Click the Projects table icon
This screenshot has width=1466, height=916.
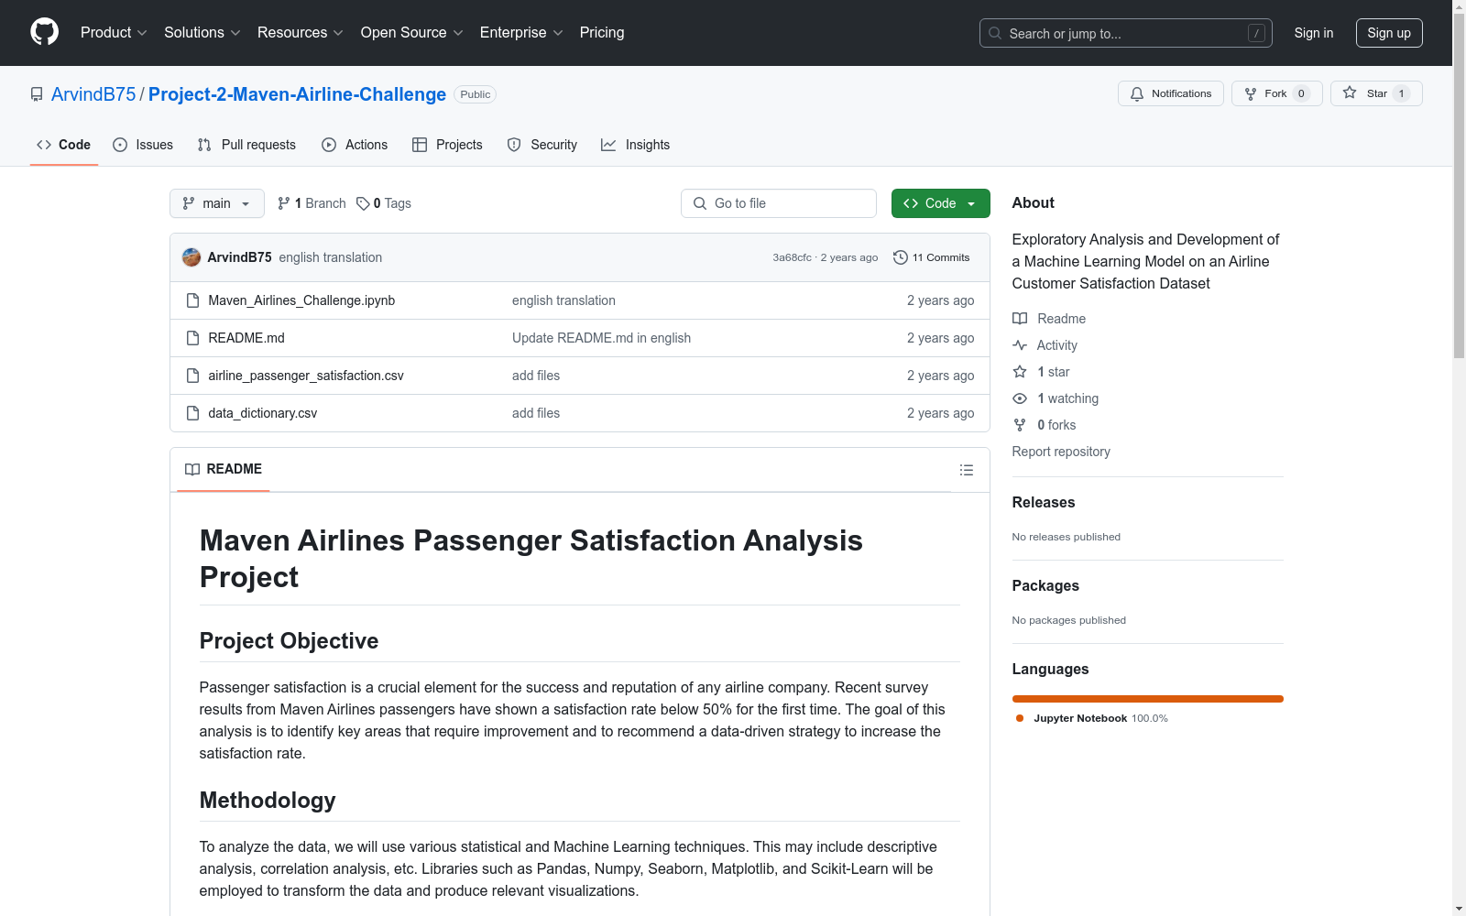click(x=420, y=145)
